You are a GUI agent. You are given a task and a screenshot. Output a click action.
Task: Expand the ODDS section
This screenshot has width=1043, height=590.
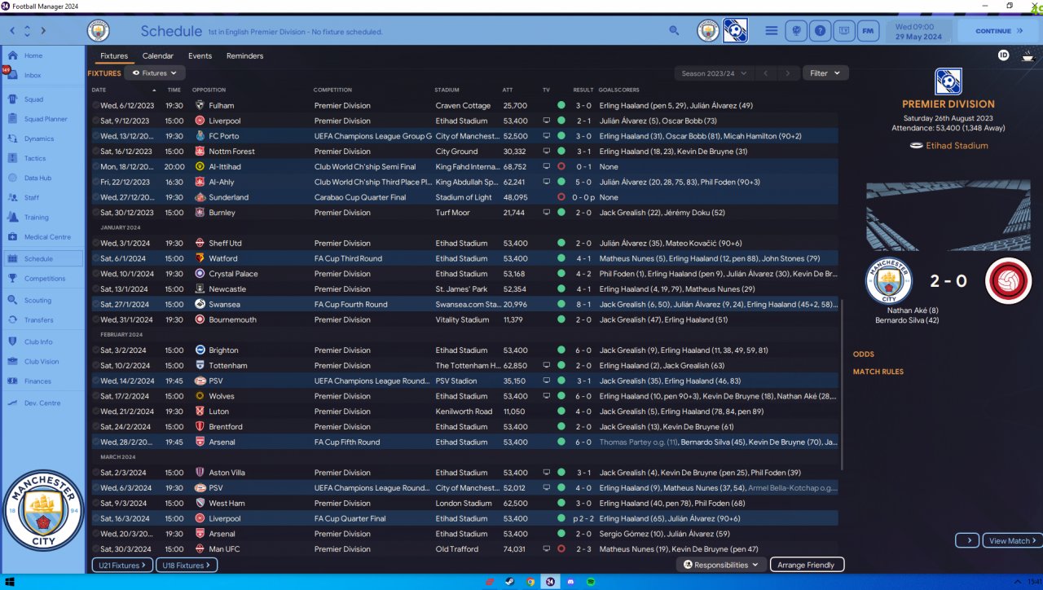pyautogui.click(x=863, y=354)
